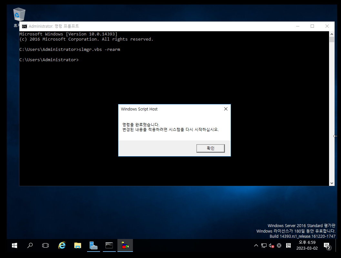This screenshot has width=341, height=258.
Task: Open the Windows Start menu
Action: (x=14, y=245)
